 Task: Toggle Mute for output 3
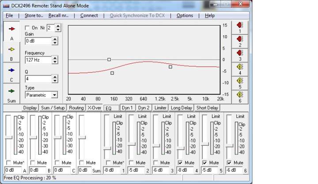point(155,162)
